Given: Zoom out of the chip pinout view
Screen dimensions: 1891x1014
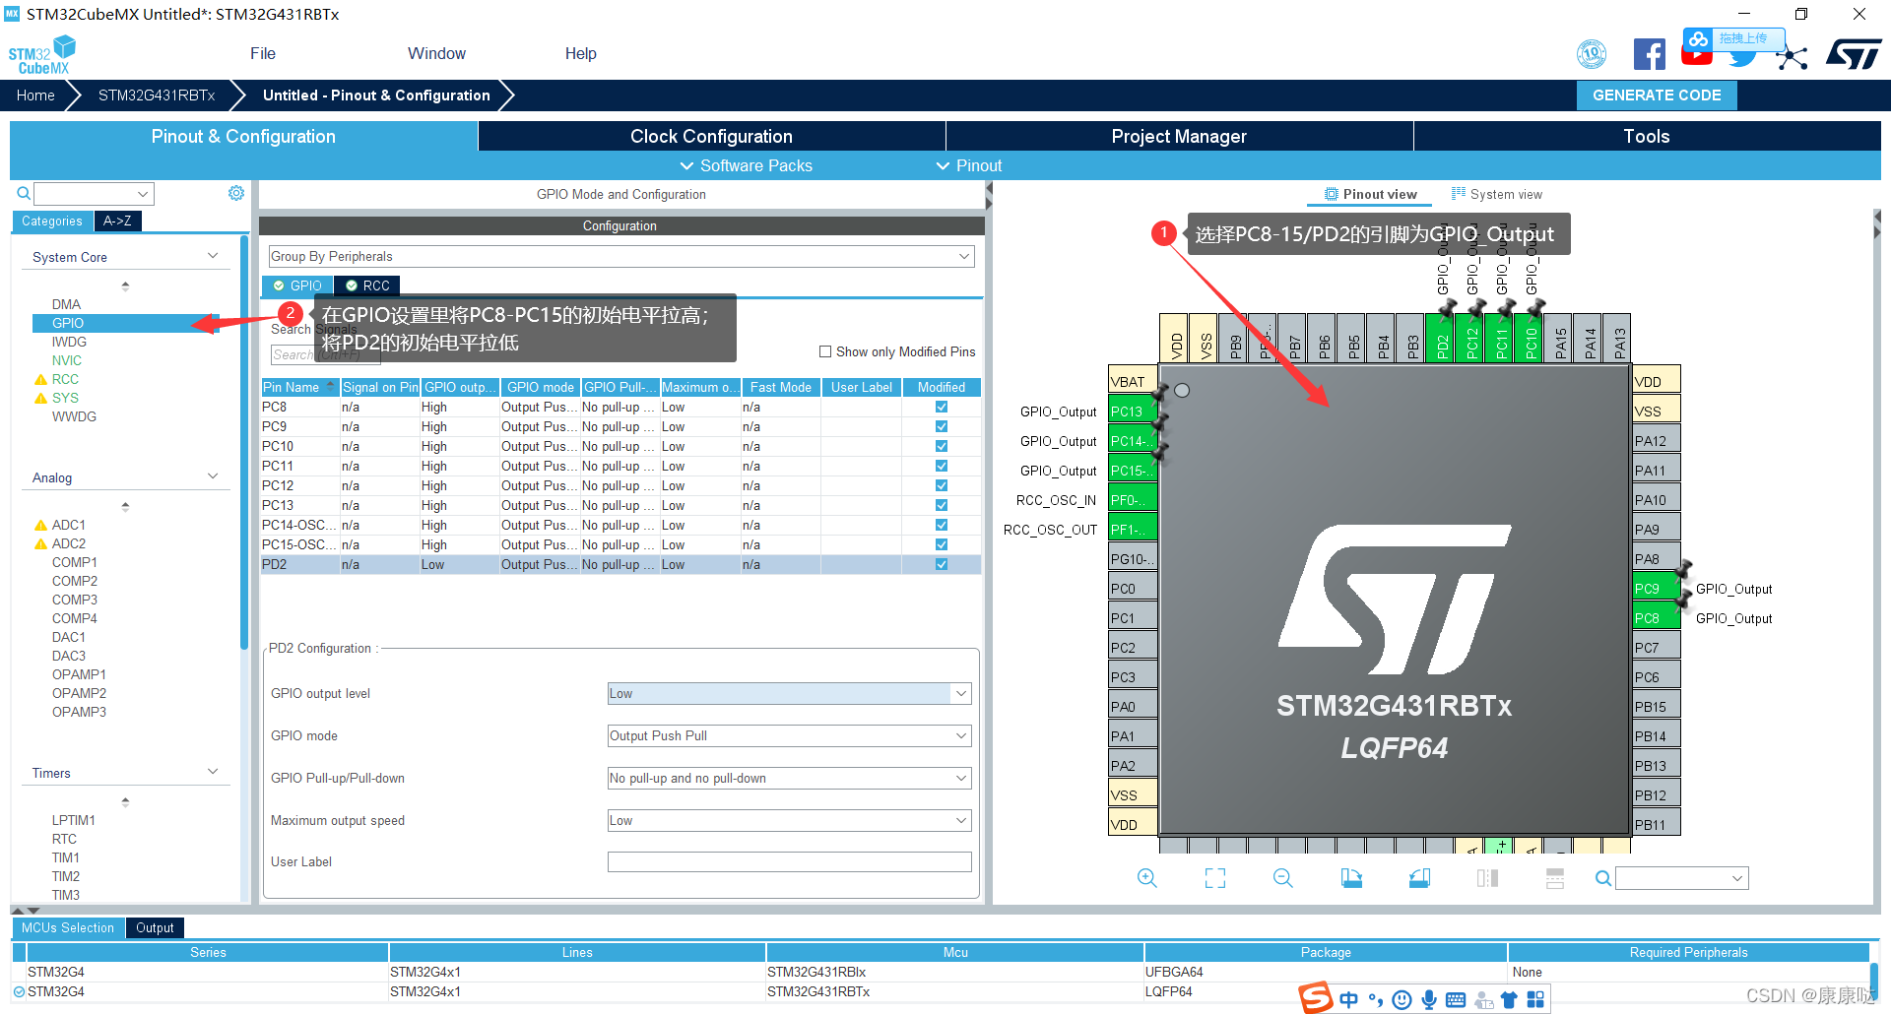Looking at the screenshot, I should 1282,878.
